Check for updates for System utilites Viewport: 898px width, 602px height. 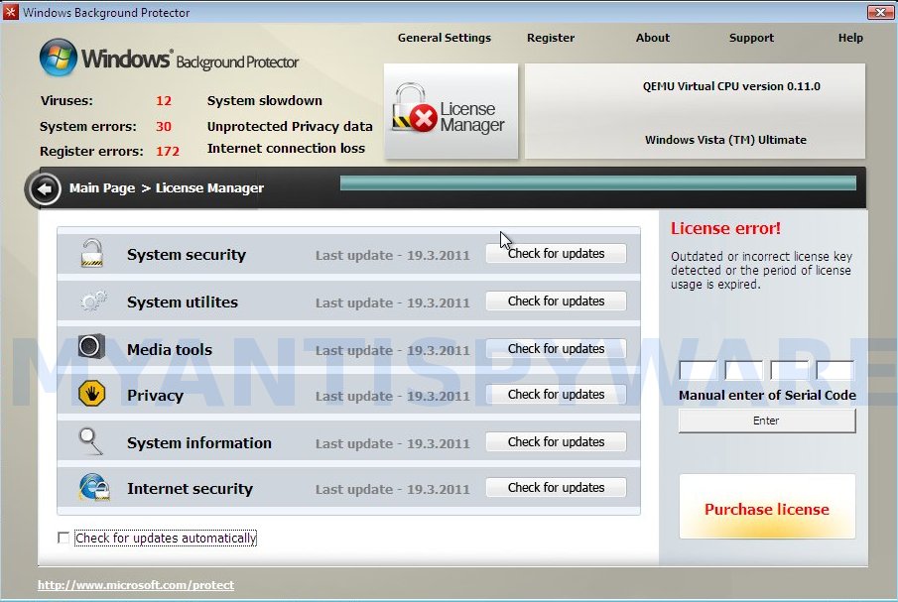(556, 301)
